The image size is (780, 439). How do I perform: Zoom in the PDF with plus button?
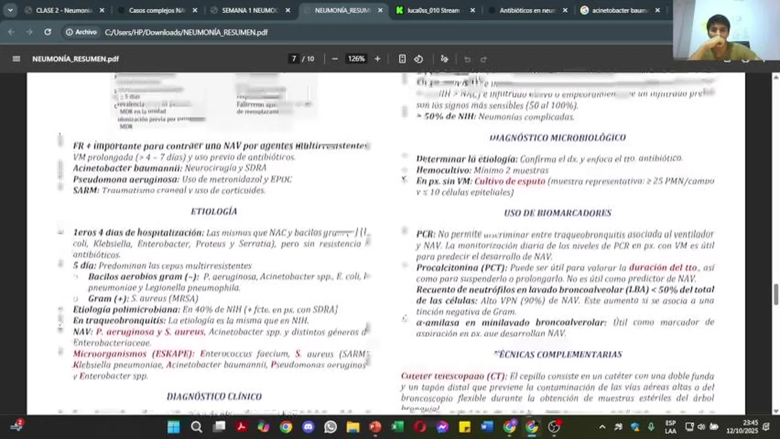coord(377,59)
